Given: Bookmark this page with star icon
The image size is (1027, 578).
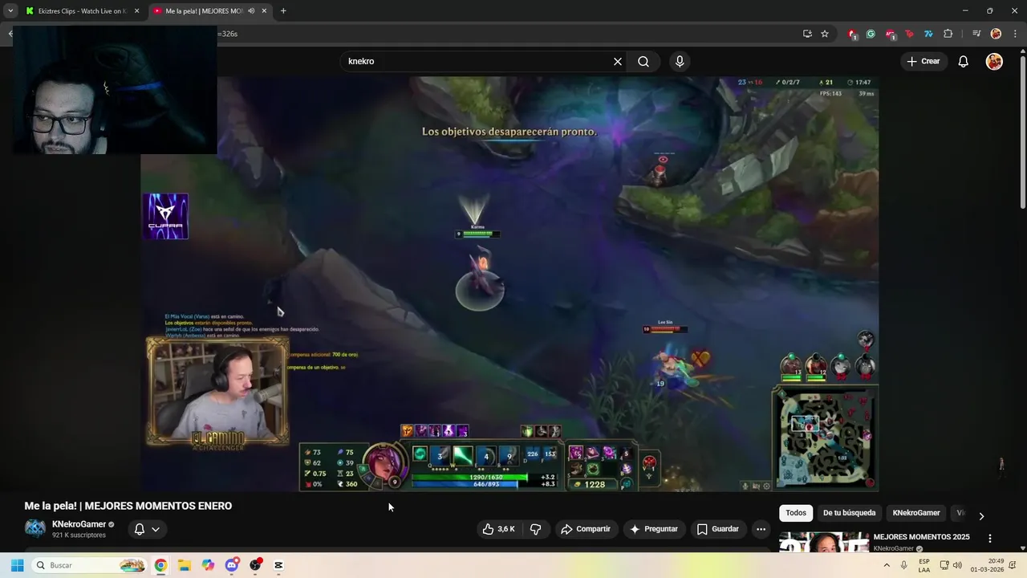Looking at the screenshot, I should [x=825, y=34].
